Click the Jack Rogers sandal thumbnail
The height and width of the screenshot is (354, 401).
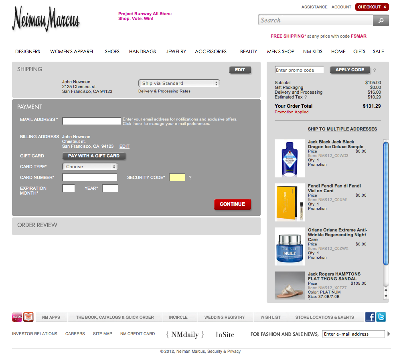[x=290, y=285]
